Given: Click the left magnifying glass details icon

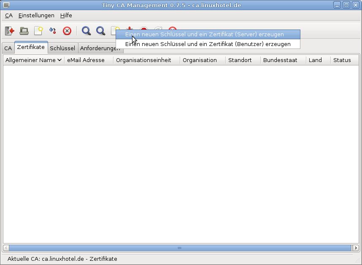Looking at the screenshot, I should [x=86, y=31].
